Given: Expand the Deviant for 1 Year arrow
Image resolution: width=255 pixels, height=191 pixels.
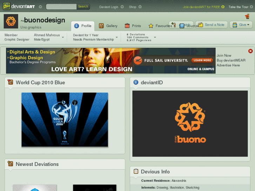Looking at the screenshot, I should [x=116, y=37].
